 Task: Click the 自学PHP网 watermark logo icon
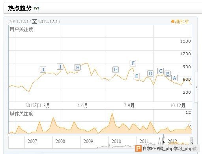(138, 148)
